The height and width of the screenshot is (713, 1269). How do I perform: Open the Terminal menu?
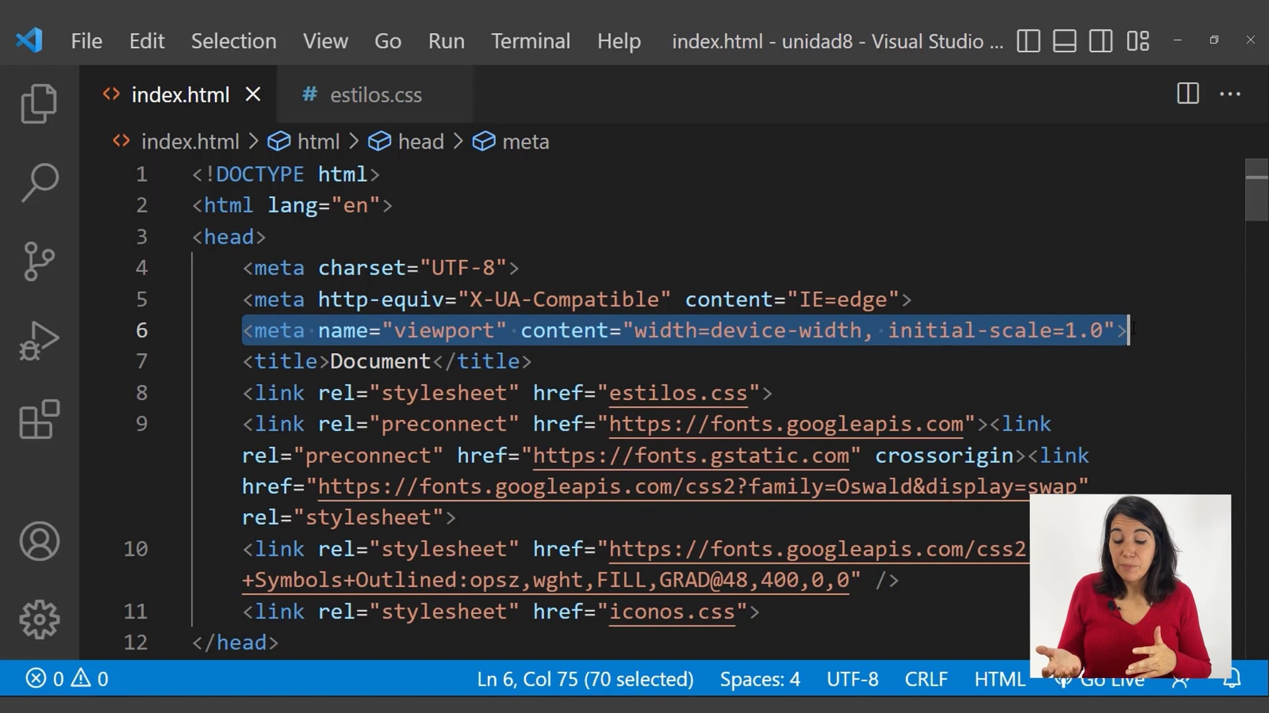click(530, 41)
